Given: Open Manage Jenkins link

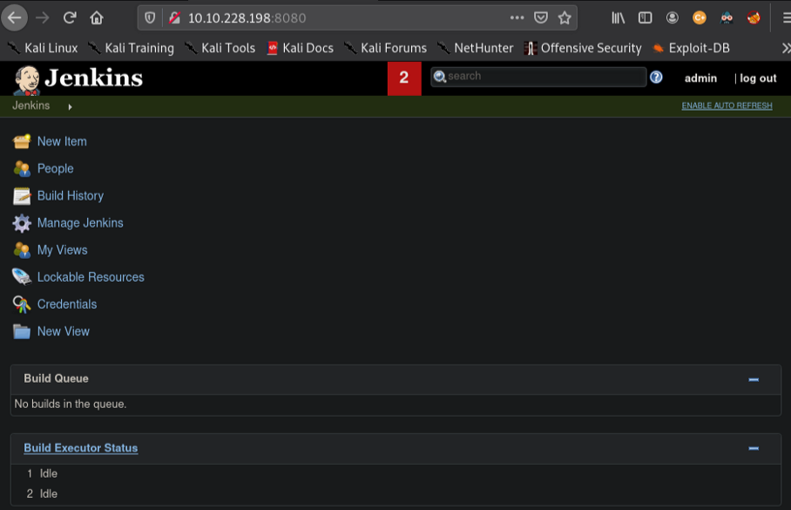Looking at the screenshot, I should click(80, 223).
